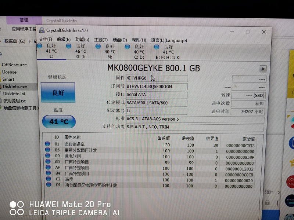This screenshot has height=220, width=294.
Task: Open the 编辑(E) menu
Action: [x=64, y=39]
